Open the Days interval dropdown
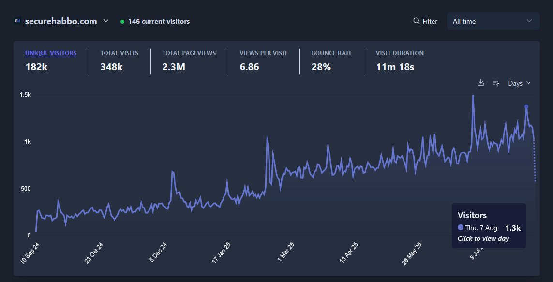Screen dimensions: 553x282 tap(518, 83)
